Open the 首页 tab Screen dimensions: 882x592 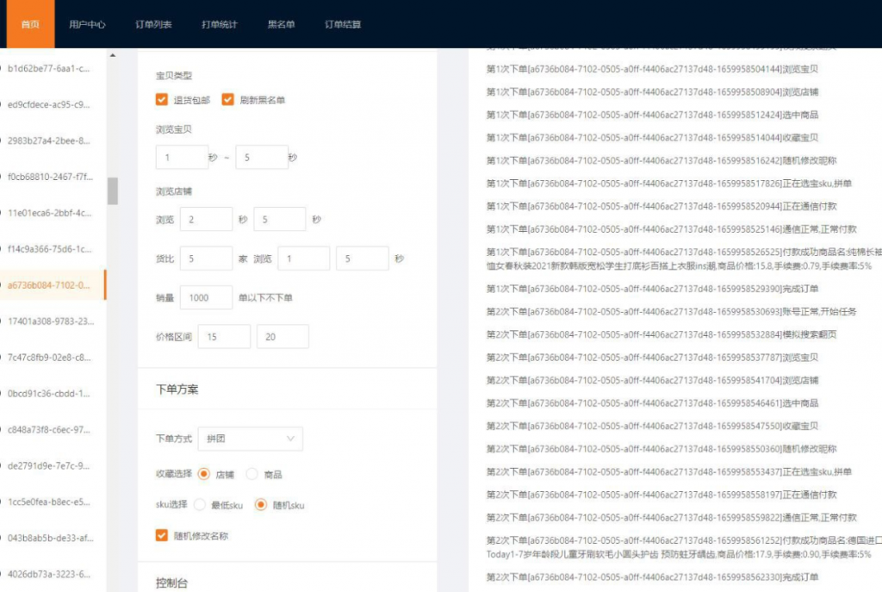30,24
